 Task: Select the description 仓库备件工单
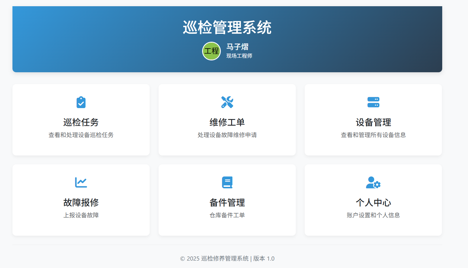point(227,215)
